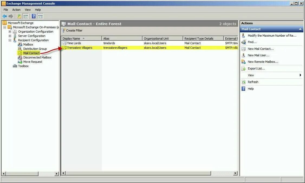This screenshot has width=305, height=183.
Task: Click the Mailbox node icon
Action: tap(20, 44)
